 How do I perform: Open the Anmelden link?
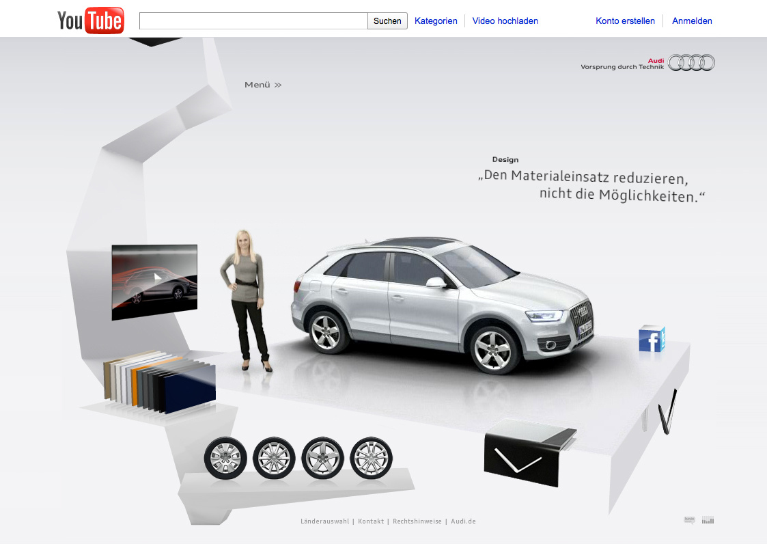point(692,21)
